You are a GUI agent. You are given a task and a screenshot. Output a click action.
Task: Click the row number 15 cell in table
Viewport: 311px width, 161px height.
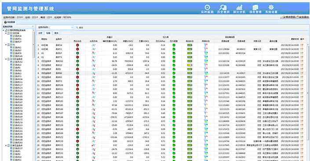point(38,101)
